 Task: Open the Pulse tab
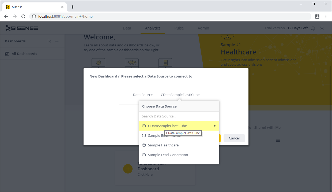tap(179, 28)
